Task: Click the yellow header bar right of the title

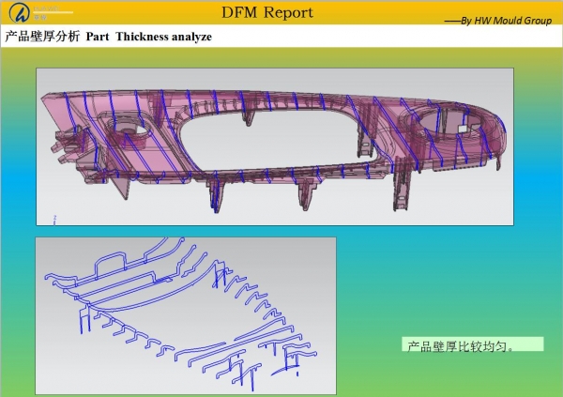Action: point(394,9)
